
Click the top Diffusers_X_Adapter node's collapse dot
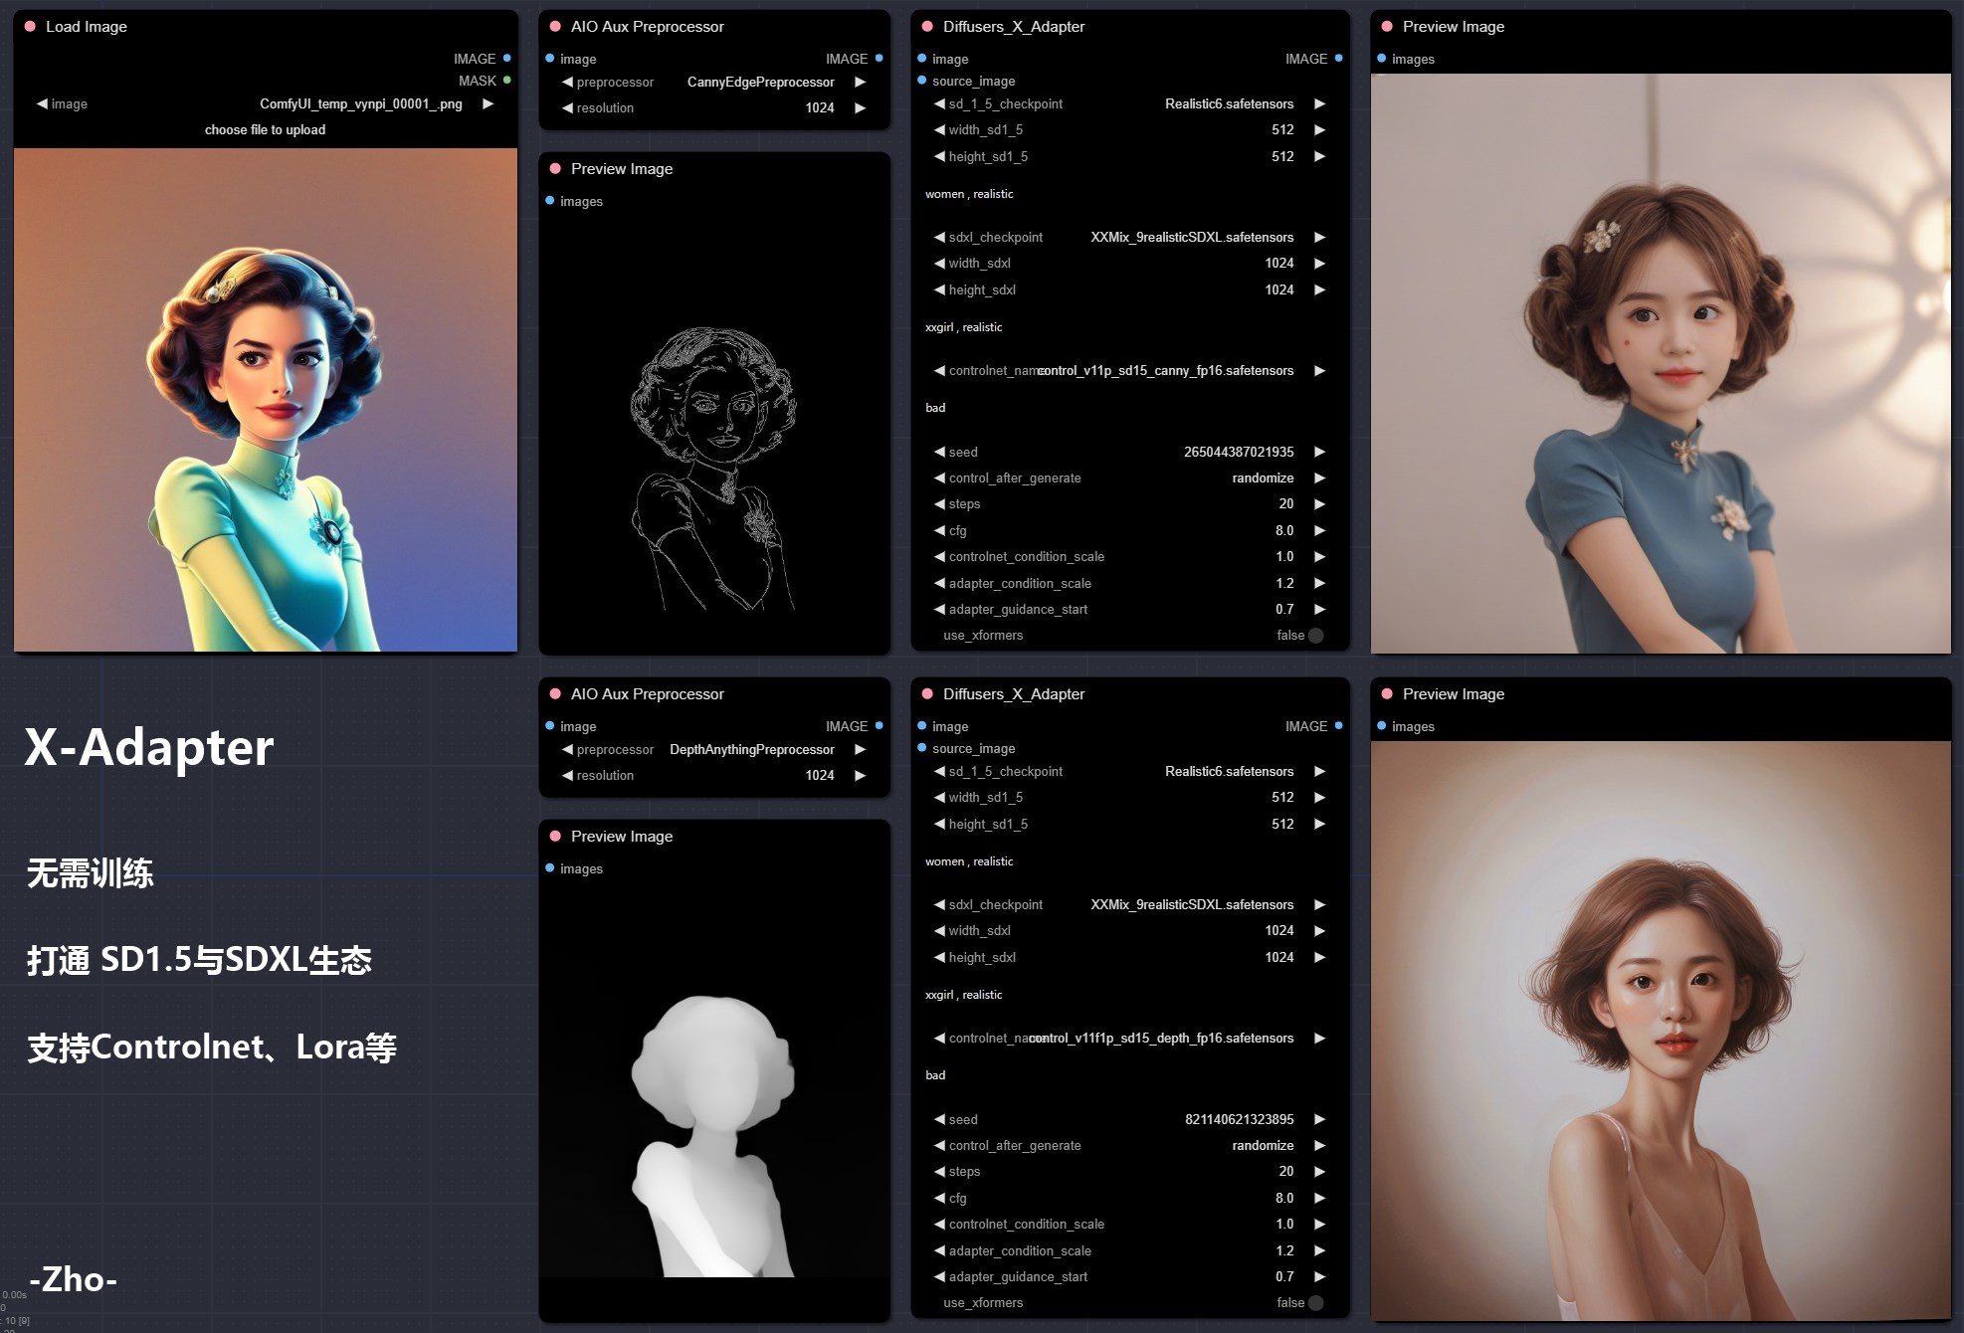coord(927,27)
